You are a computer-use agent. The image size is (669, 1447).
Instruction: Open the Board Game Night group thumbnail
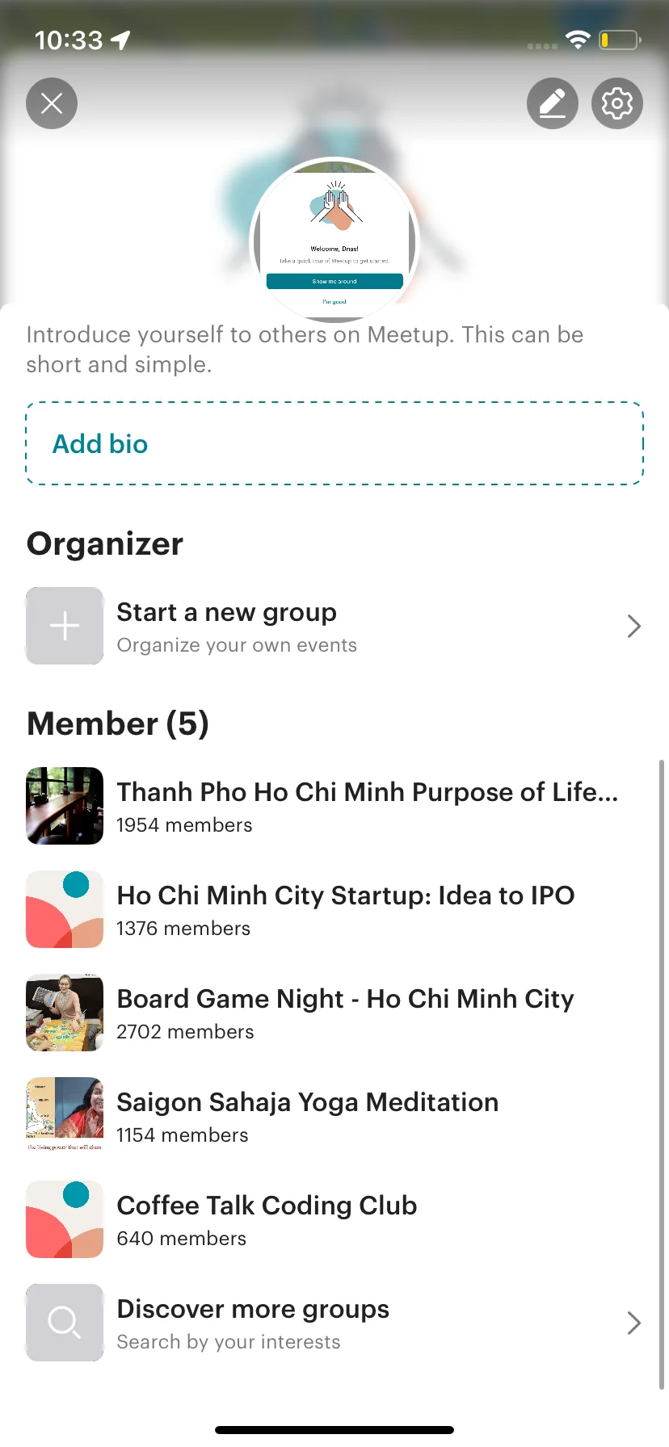[x=65, y=1013]
